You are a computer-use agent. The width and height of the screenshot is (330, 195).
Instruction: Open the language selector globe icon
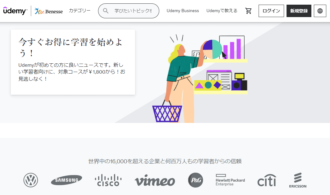(320, 11)
